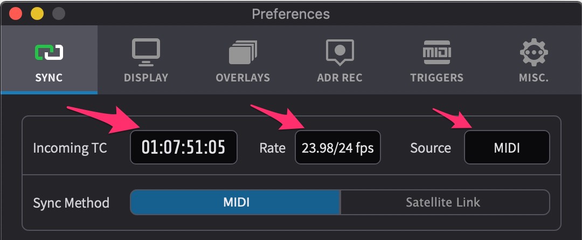The height and width of the screenshot is (240, 582).
Task: Minimize the Preferences window with yellow button
Action: 37,14
